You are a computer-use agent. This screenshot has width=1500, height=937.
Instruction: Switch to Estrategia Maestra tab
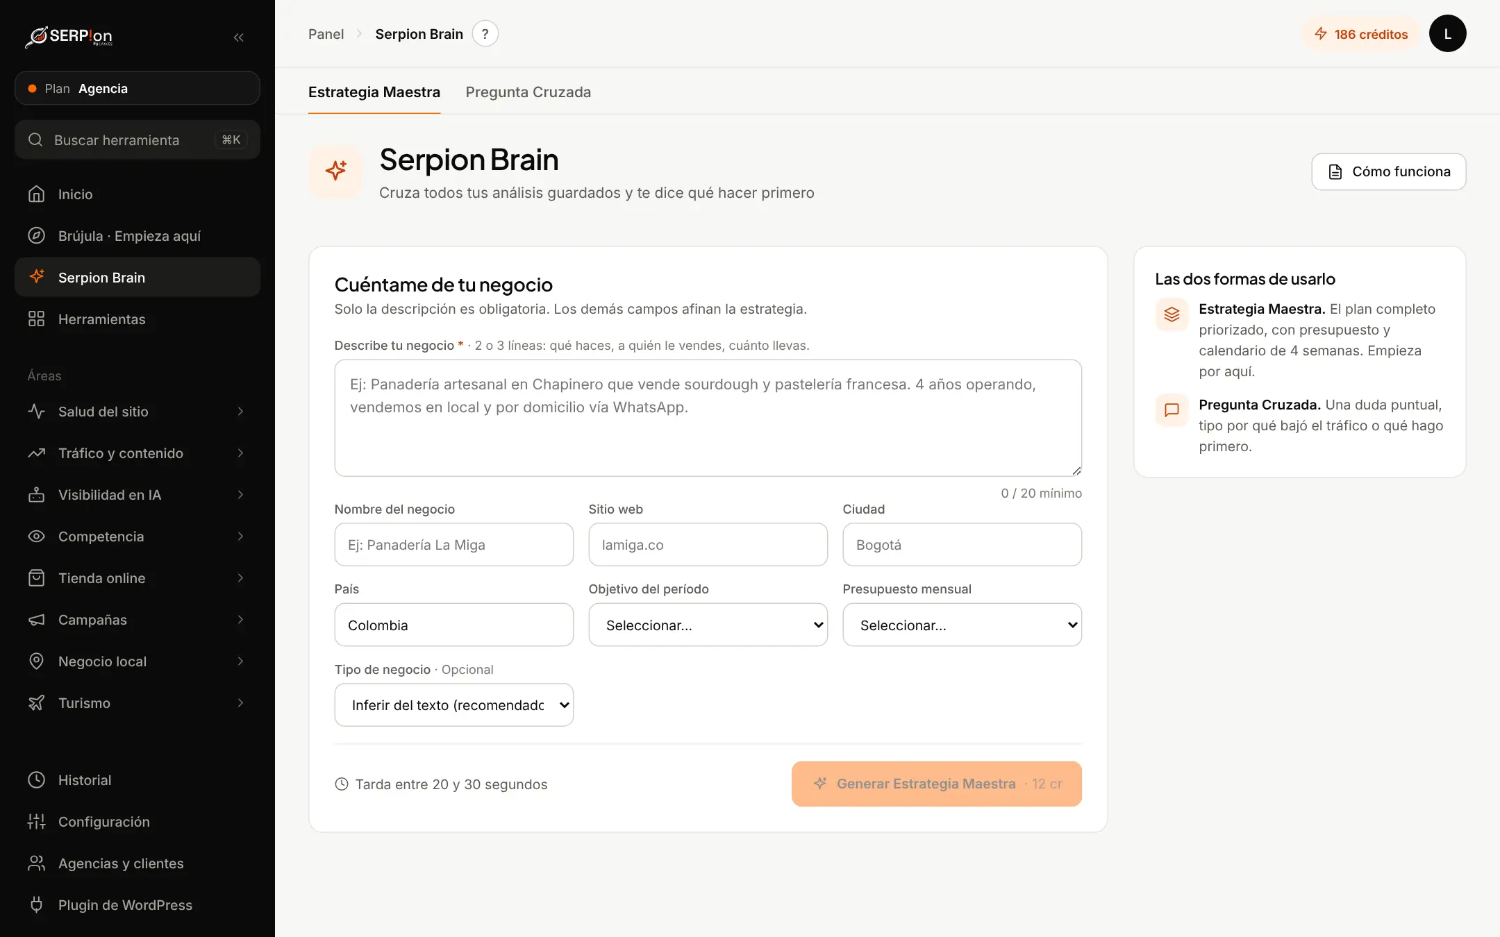point(374,92)
